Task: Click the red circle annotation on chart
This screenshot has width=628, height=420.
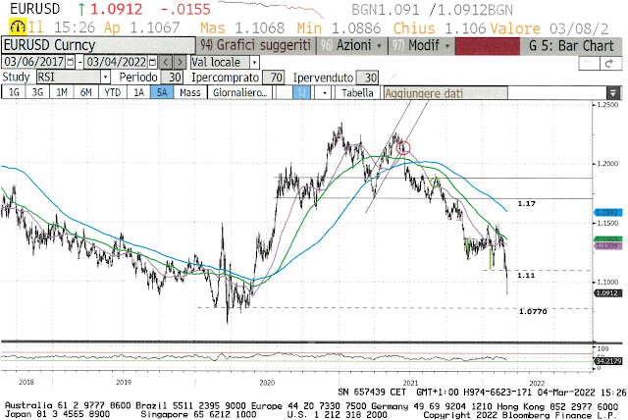Action: [x=403, y=148]
